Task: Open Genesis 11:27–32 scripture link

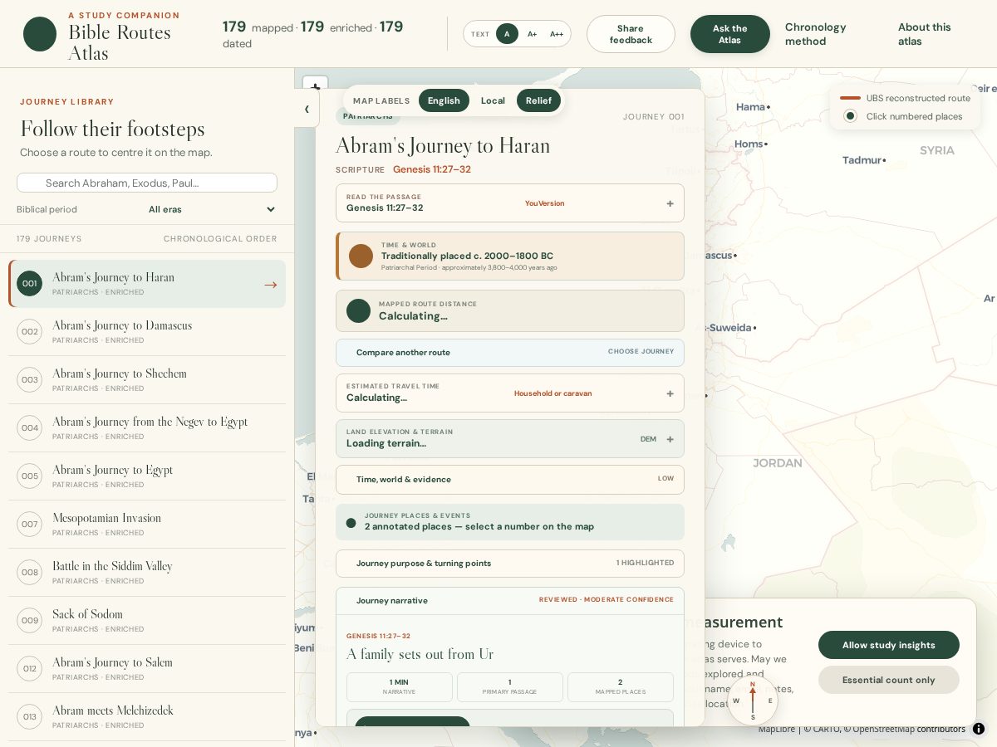Action: (432, 169)
